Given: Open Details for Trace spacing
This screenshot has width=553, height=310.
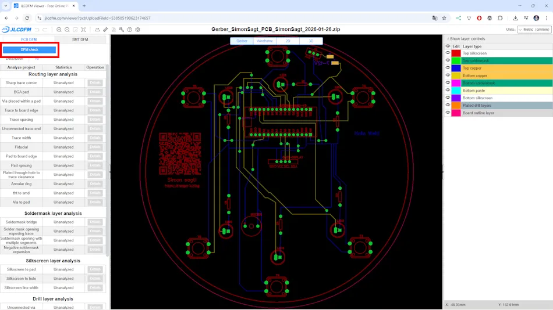Looking at the screenshot, I should 95,119.
